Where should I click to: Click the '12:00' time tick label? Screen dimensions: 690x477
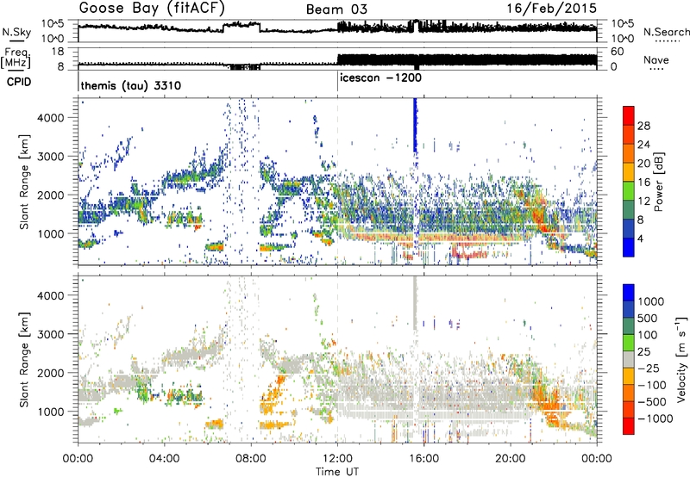pyautogui.click(x=337, y=459)
